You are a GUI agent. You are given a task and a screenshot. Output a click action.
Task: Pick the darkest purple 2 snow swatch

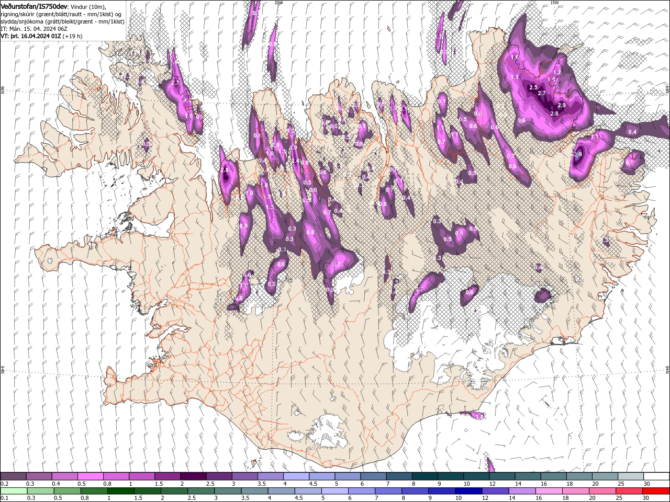pyautogui.click(x=193, y=476)
